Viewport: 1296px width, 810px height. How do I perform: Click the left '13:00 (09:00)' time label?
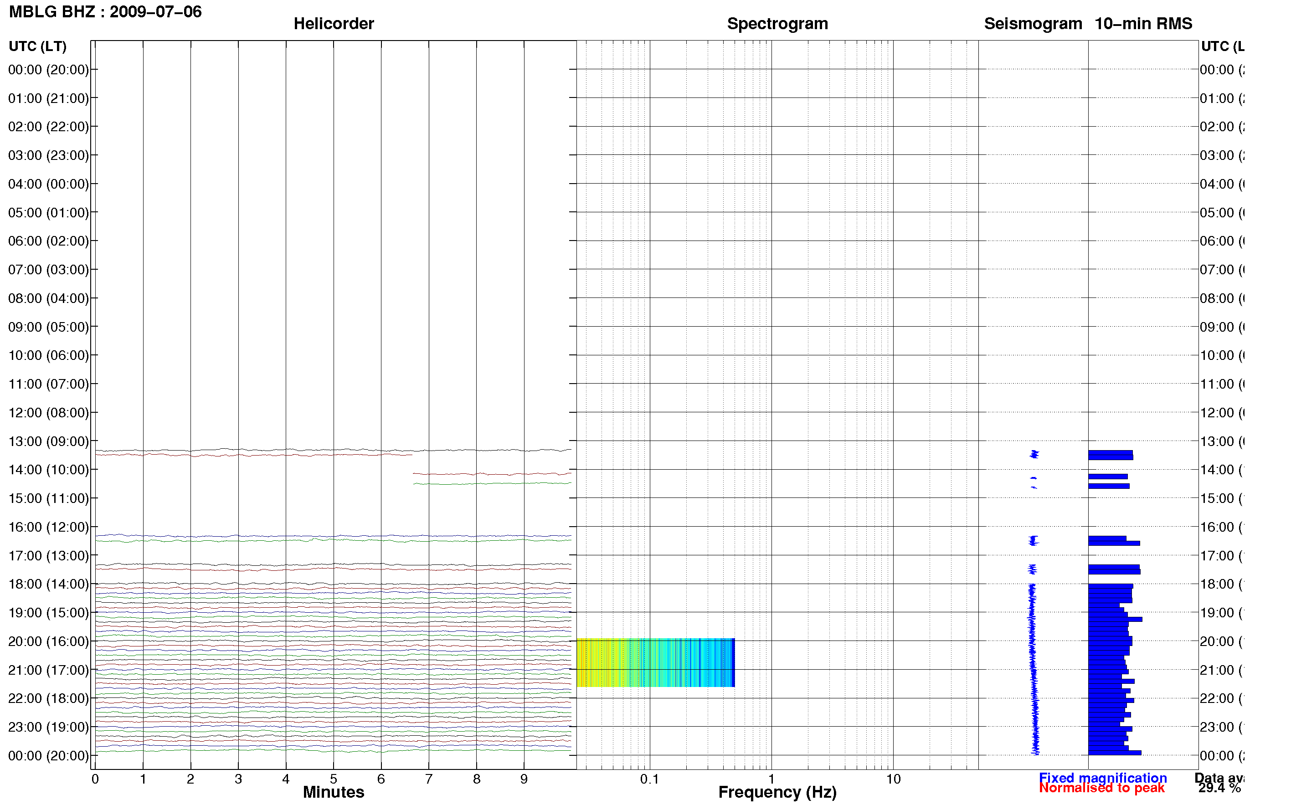pyautogui.click(x=48, y=441)
